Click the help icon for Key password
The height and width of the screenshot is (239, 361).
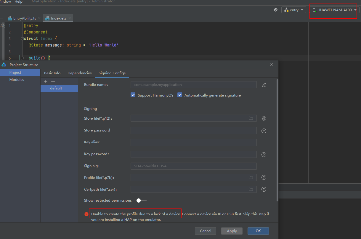click(264, 155)
